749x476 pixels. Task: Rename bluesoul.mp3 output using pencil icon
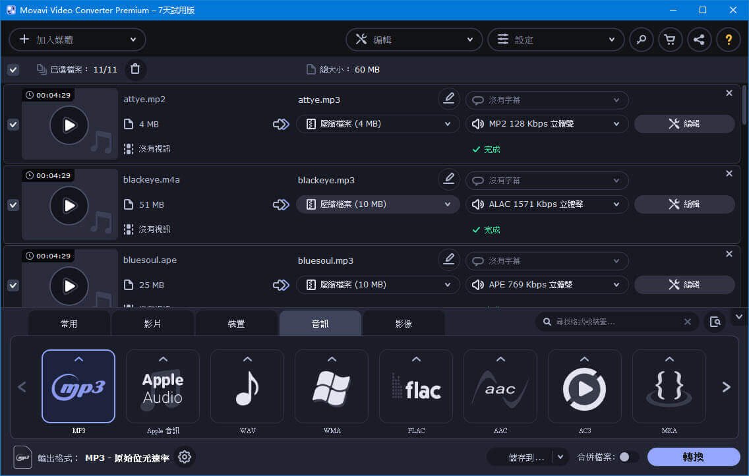(x=448, y=259)
